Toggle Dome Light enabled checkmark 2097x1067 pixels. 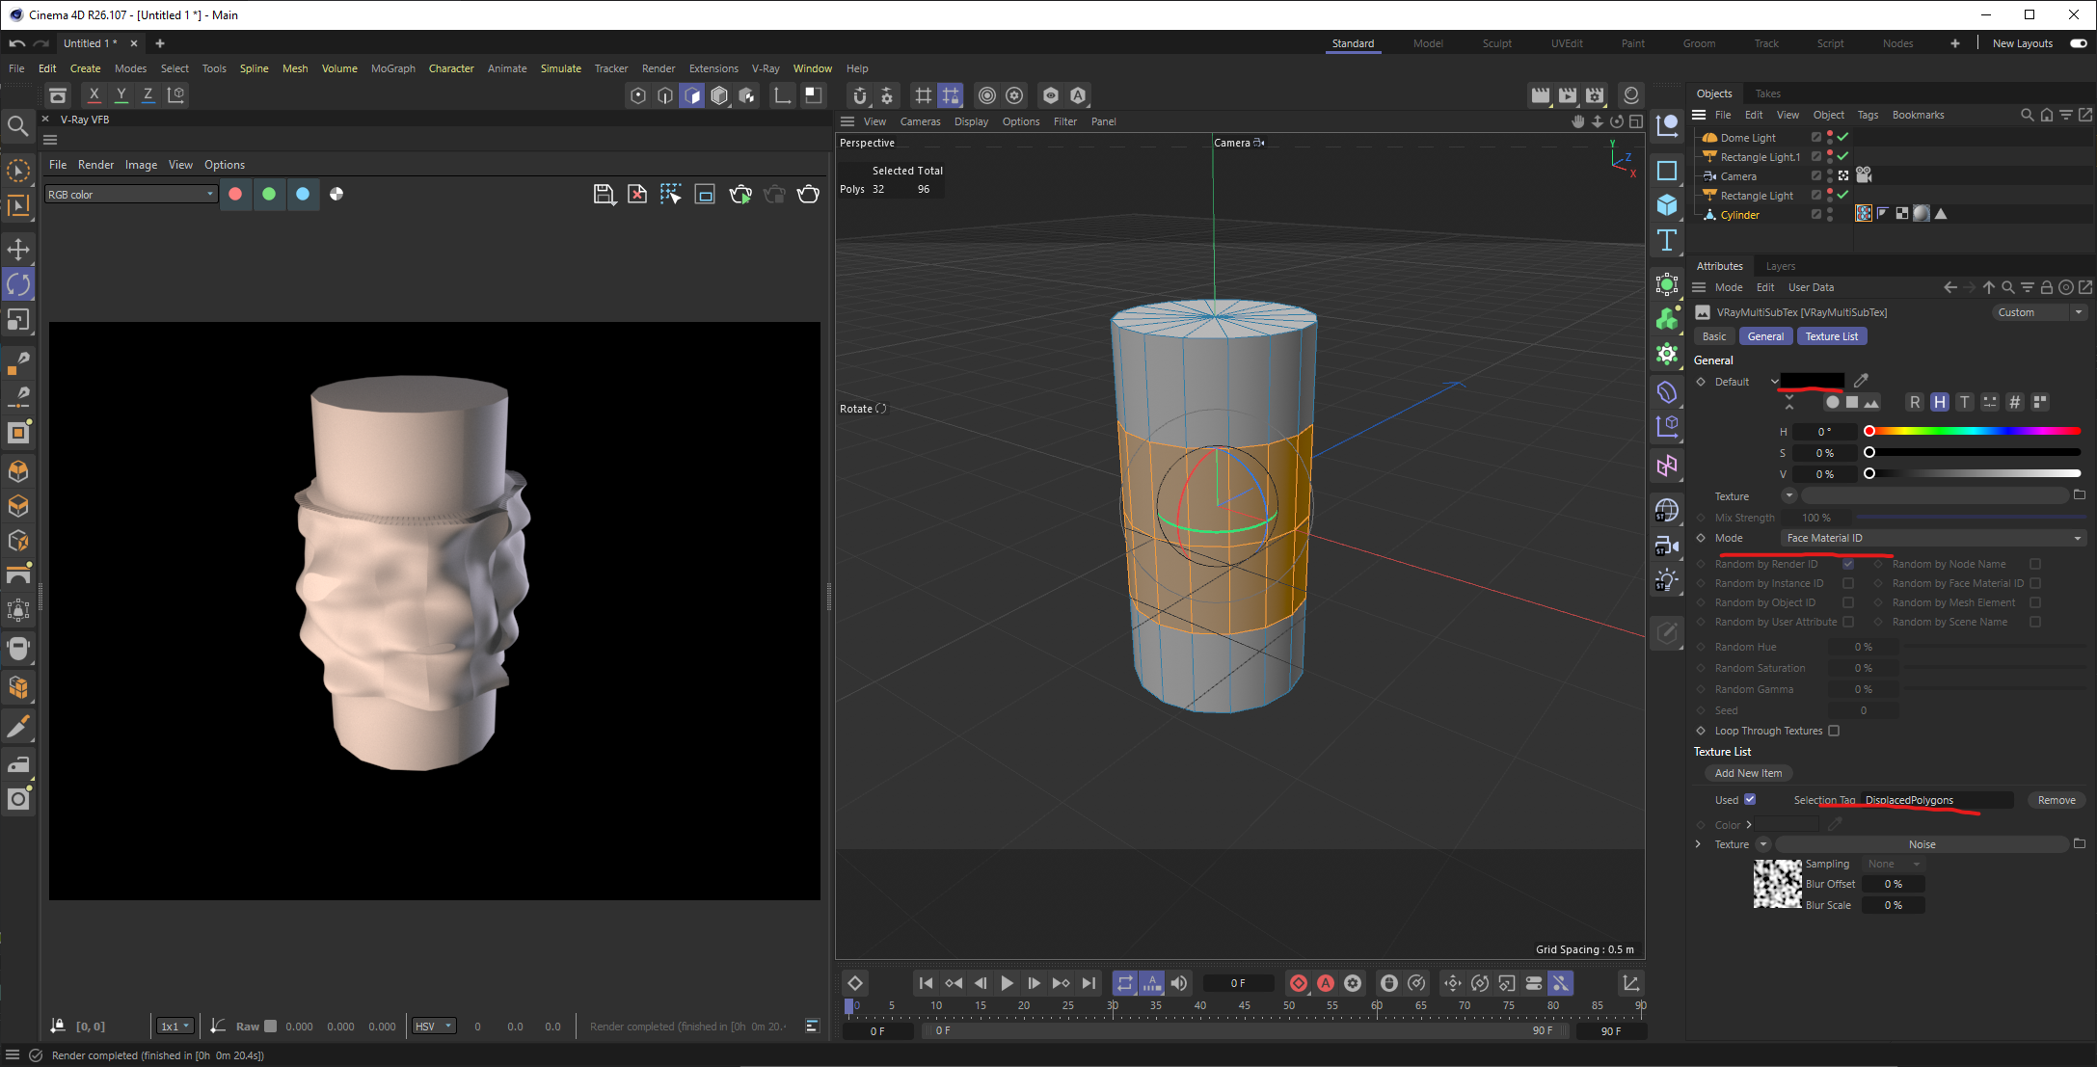[1842, 137]
